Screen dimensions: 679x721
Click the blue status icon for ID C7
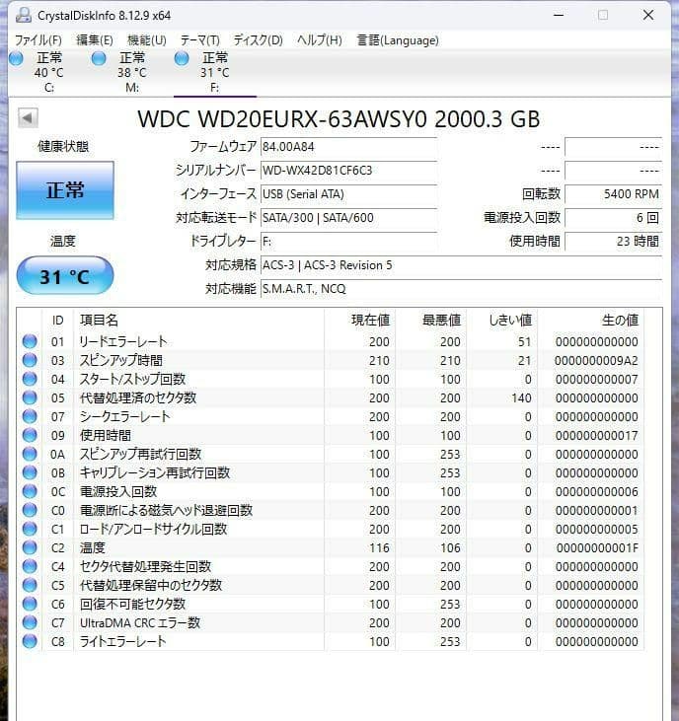pyautogui.click(x=30, y=623)
